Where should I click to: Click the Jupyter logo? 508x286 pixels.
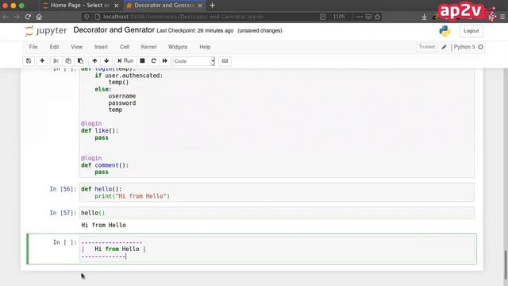pos(46,31)
